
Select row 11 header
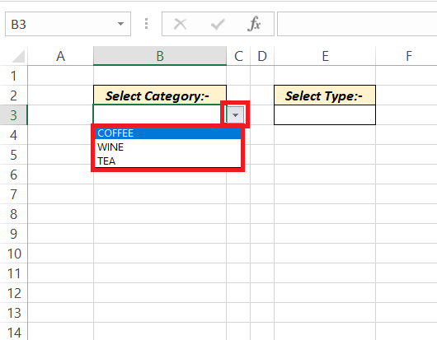click(x=14, y=273)
